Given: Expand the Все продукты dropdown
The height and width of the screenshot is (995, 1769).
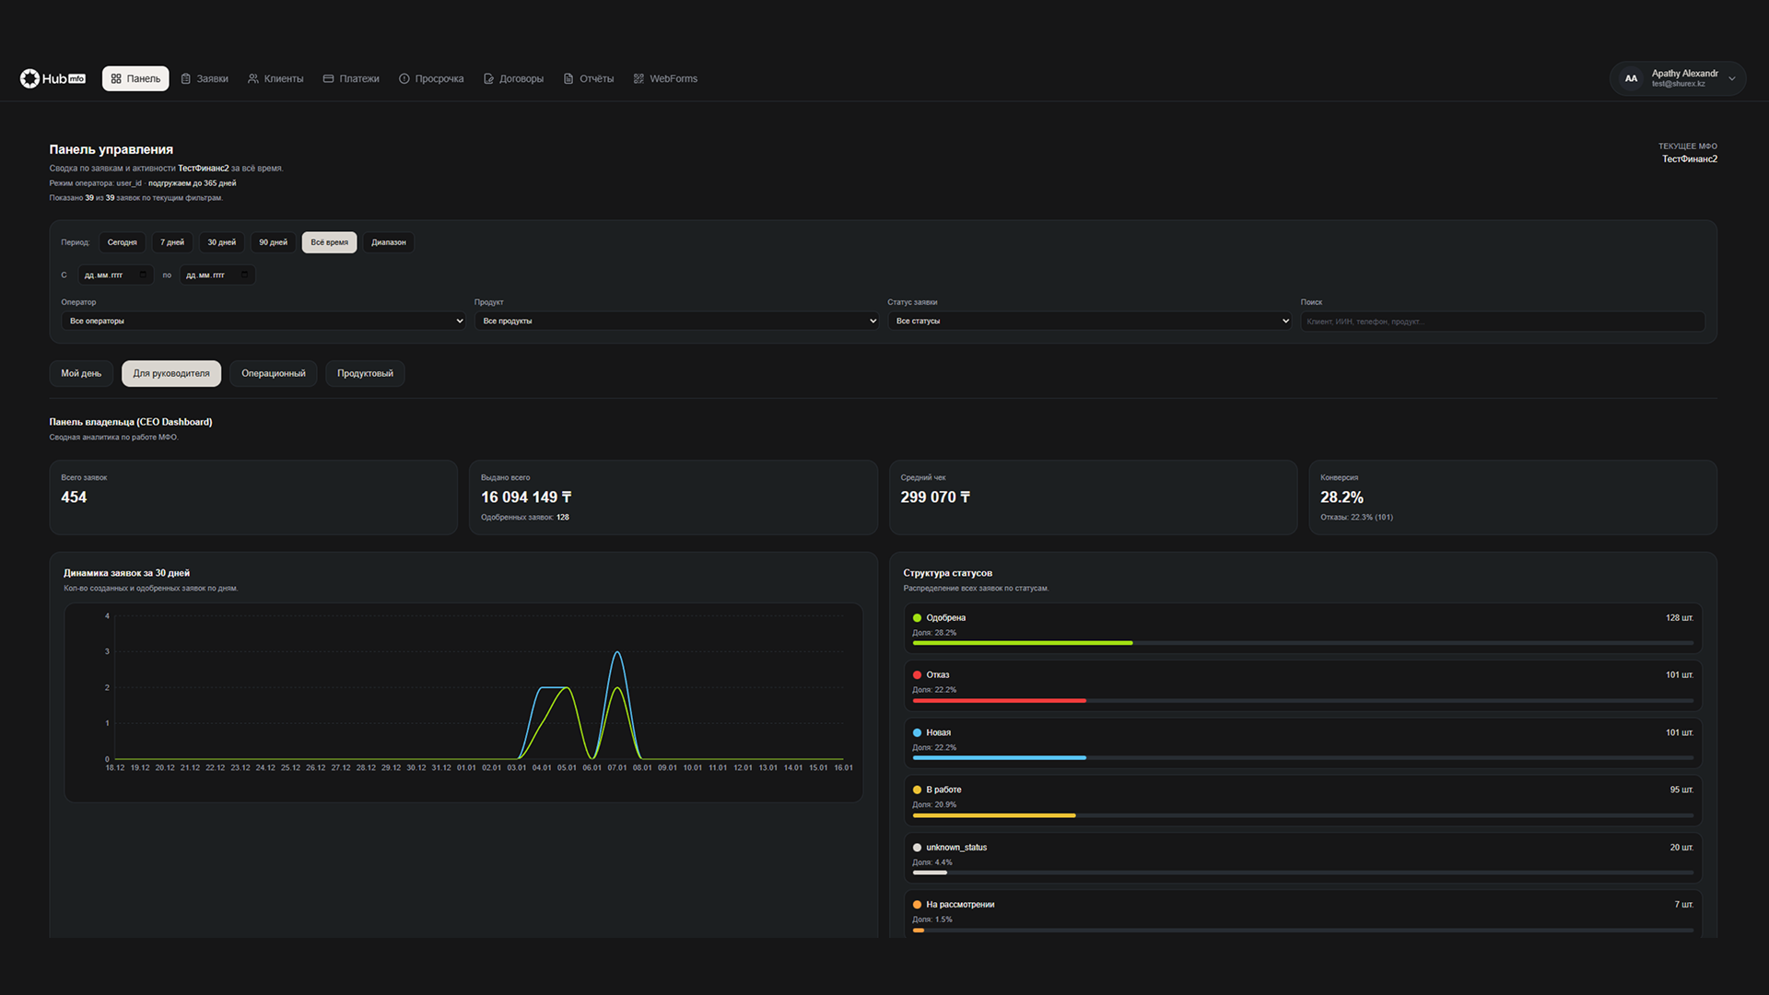Looking at the screenshot, I should [676, 322].
